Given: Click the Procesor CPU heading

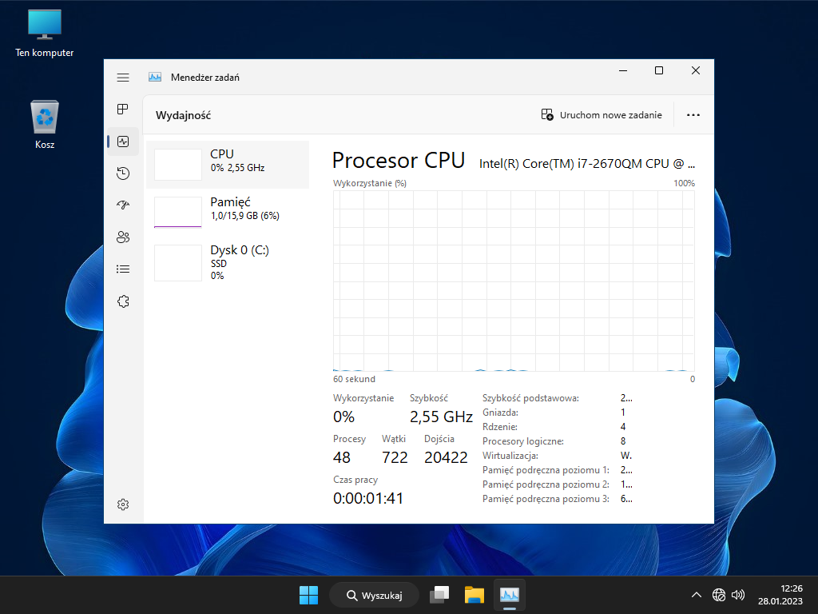Looking at the screenshot, I should tap(399, 160).
